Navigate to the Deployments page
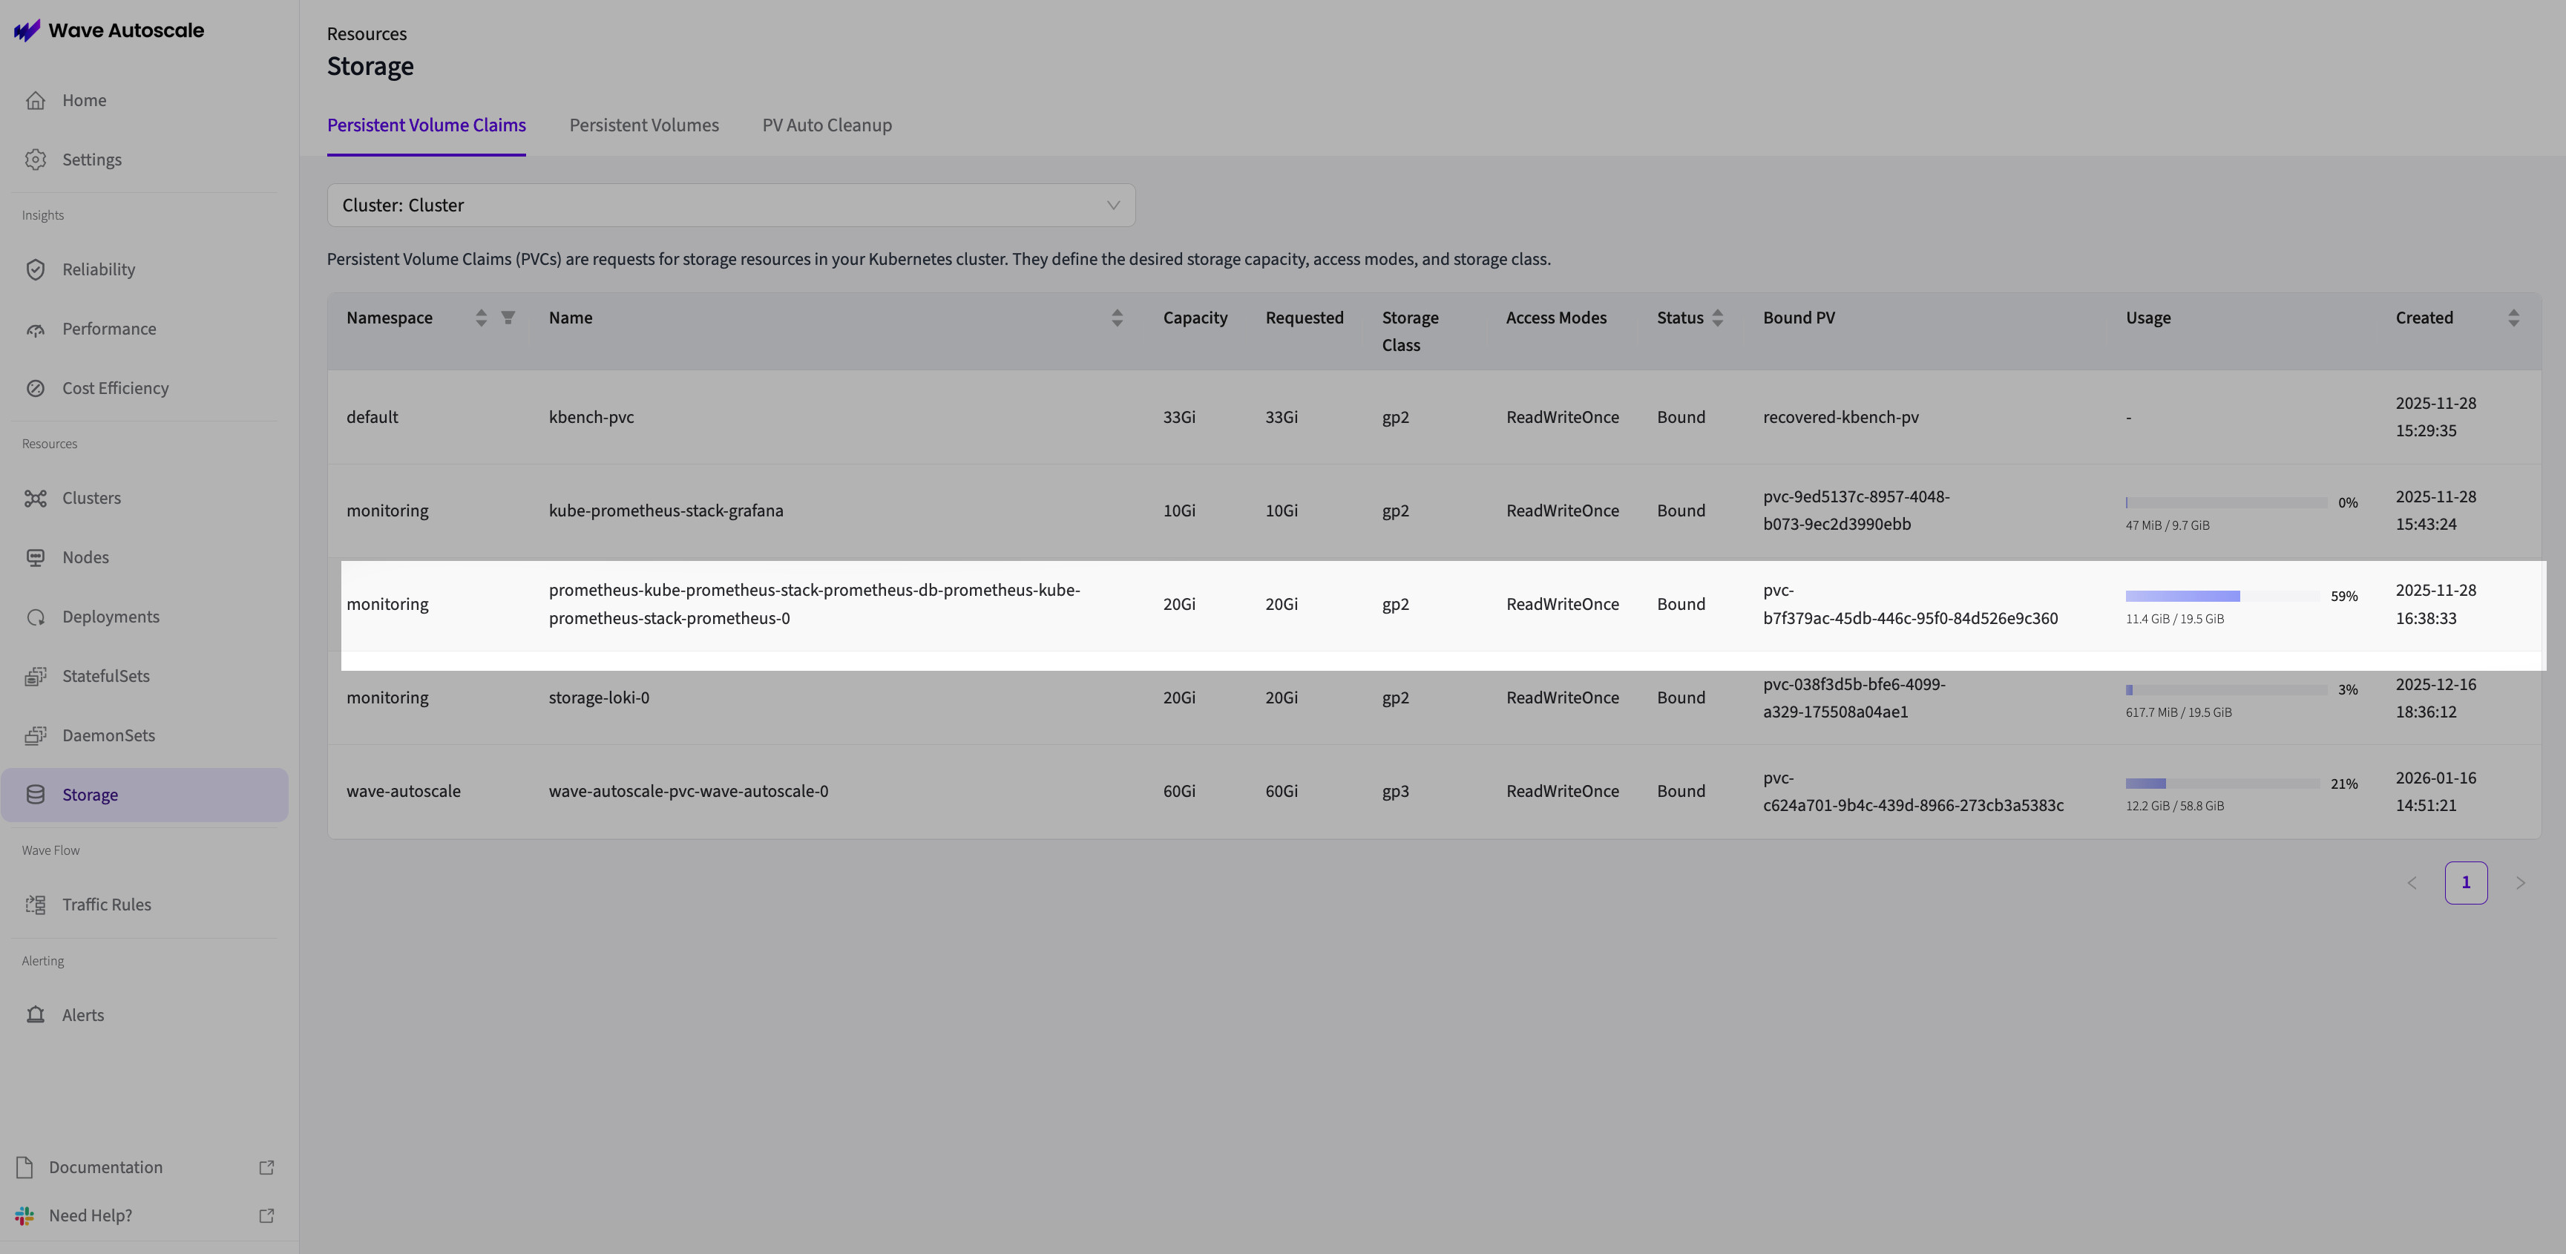Image resolution: width=2566 pixels, height=1254 pixels. (145, 617)
